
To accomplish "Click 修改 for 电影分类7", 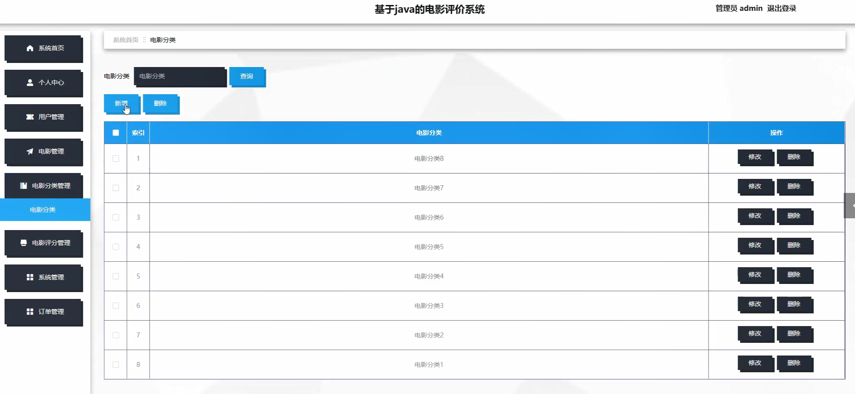I will [755, 187].
